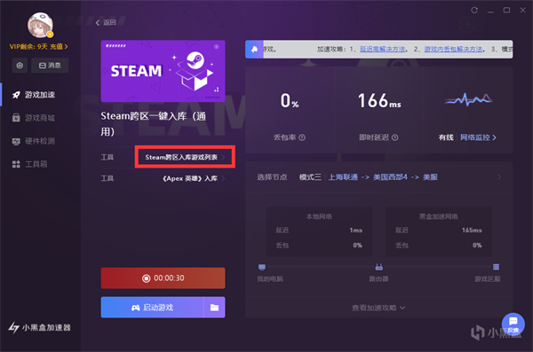
Task: Open Steam跨区入库游戏列表 tool
Action: pyautogui.click(x=185, y=157)
